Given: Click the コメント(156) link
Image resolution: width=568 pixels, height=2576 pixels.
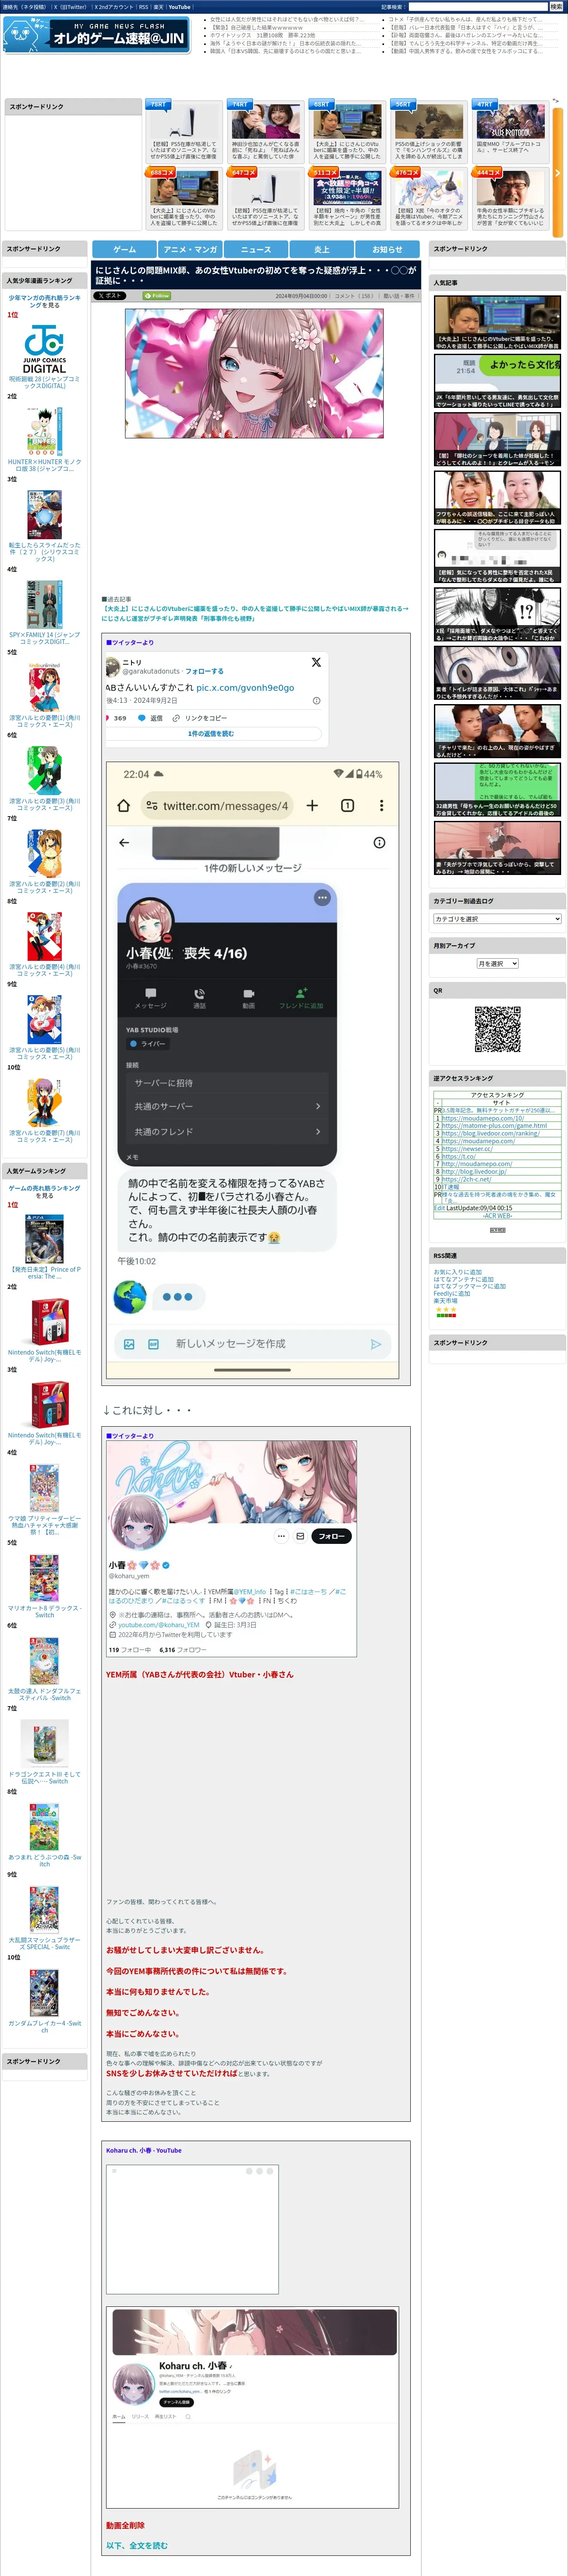Looking at the screenshot, I should click(x=354, y=296).
